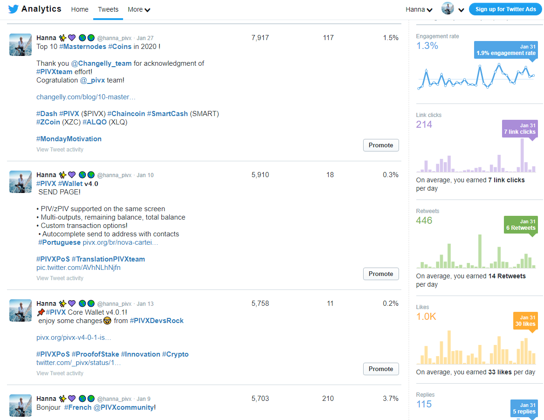Click the 7 link clicks tooltip

click(520, 129)
